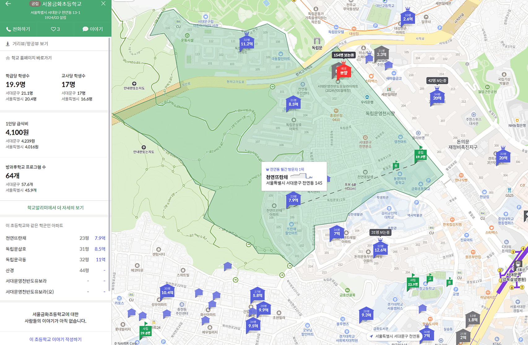Click the 9.9억 apartment marker
Screen dimensions: 528x345
[263, 309]
